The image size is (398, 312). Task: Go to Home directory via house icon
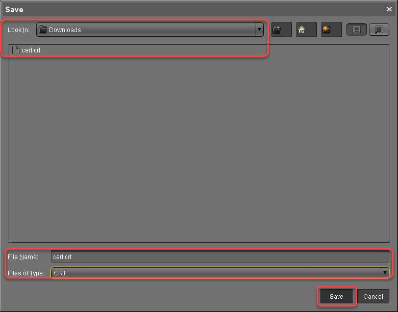click(x=306, y=30)
